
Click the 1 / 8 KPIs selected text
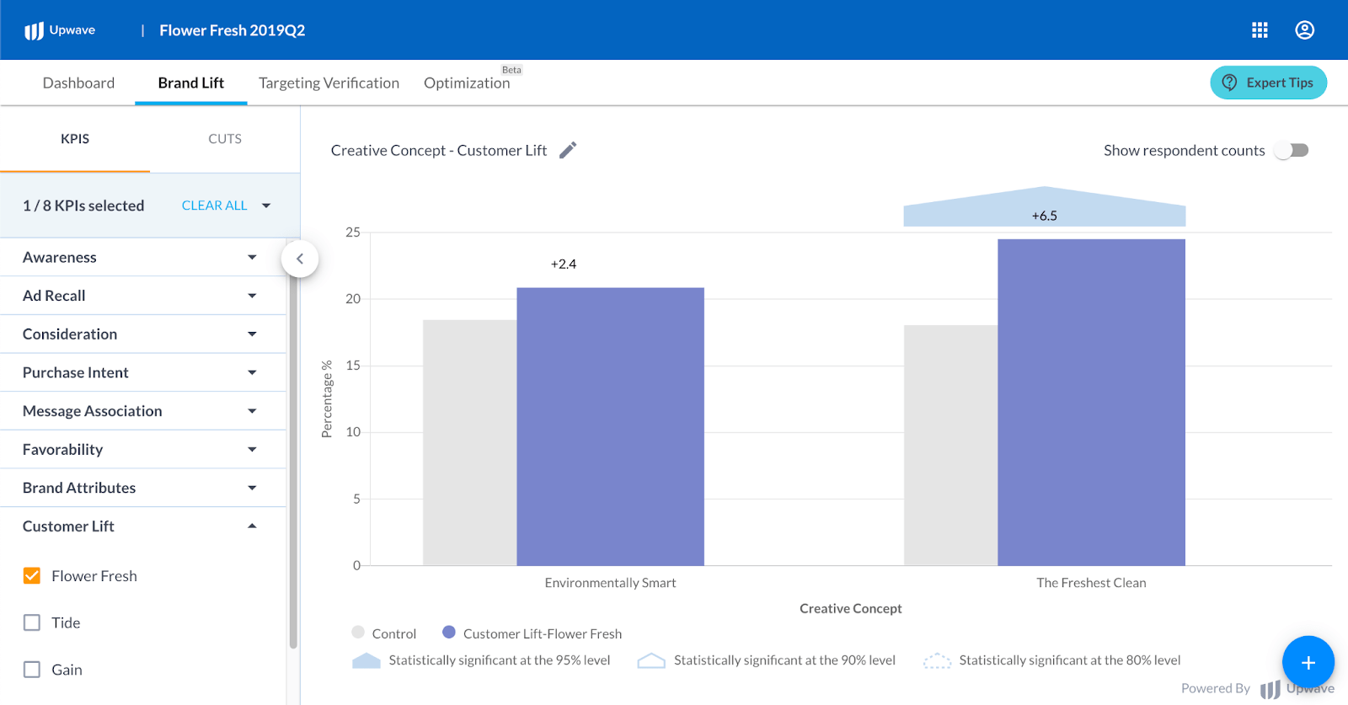click(83, 206)
